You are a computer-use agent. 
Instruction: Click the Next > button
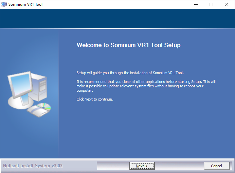click(x=142, y=166)
